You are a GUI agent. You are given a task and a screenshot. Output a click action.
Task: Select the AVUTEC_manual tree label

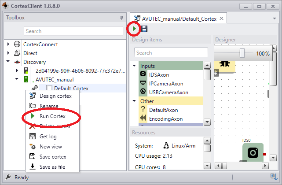tap(55, 80)
